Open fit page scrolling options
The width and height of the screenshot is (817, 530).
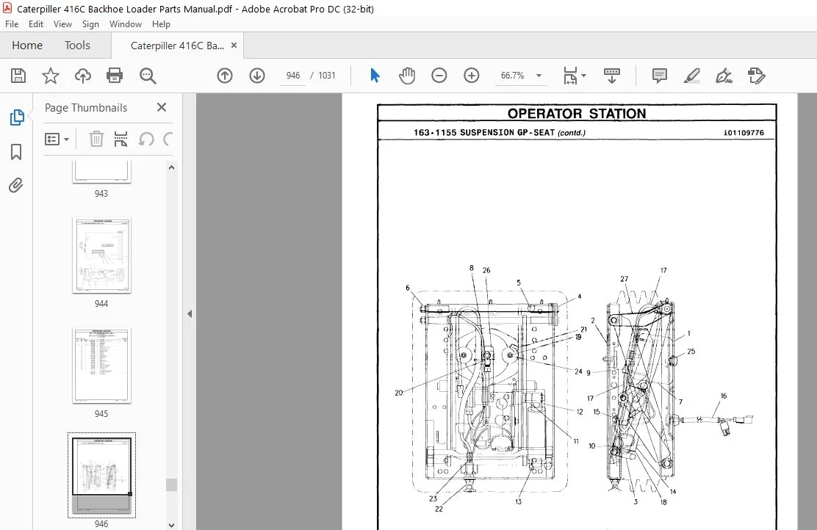[575, 76]
